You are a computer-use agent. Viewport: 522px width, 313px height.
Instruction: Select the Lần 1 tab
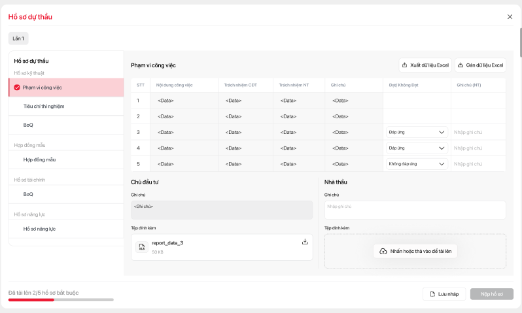pyautogui.click(x=18, y=39)
